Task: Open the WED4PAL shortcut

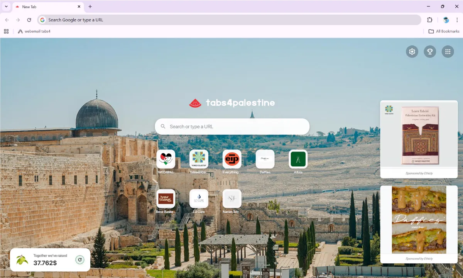Action: click(166, 159)
